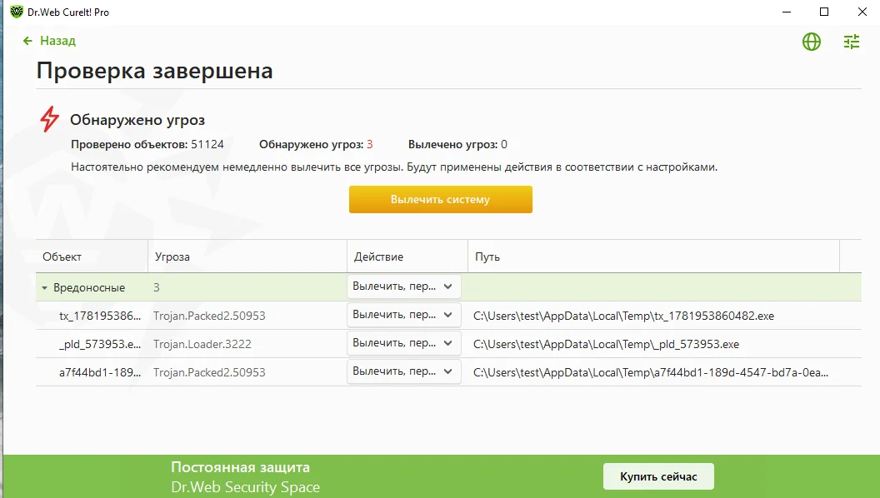This screenshot has width=880, height=498.
Task: Click the Путь column header
Action: [x=654, y=256]
